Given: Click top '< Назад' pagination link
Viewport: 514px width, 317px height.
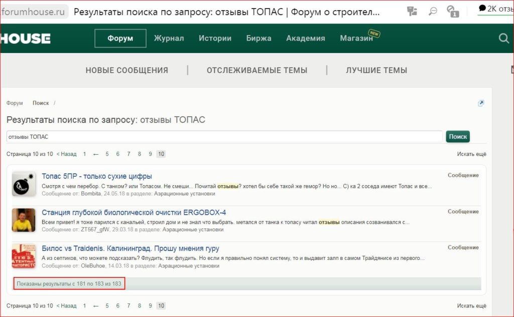Looking at the screenshot, I should (x=67, y=154).
